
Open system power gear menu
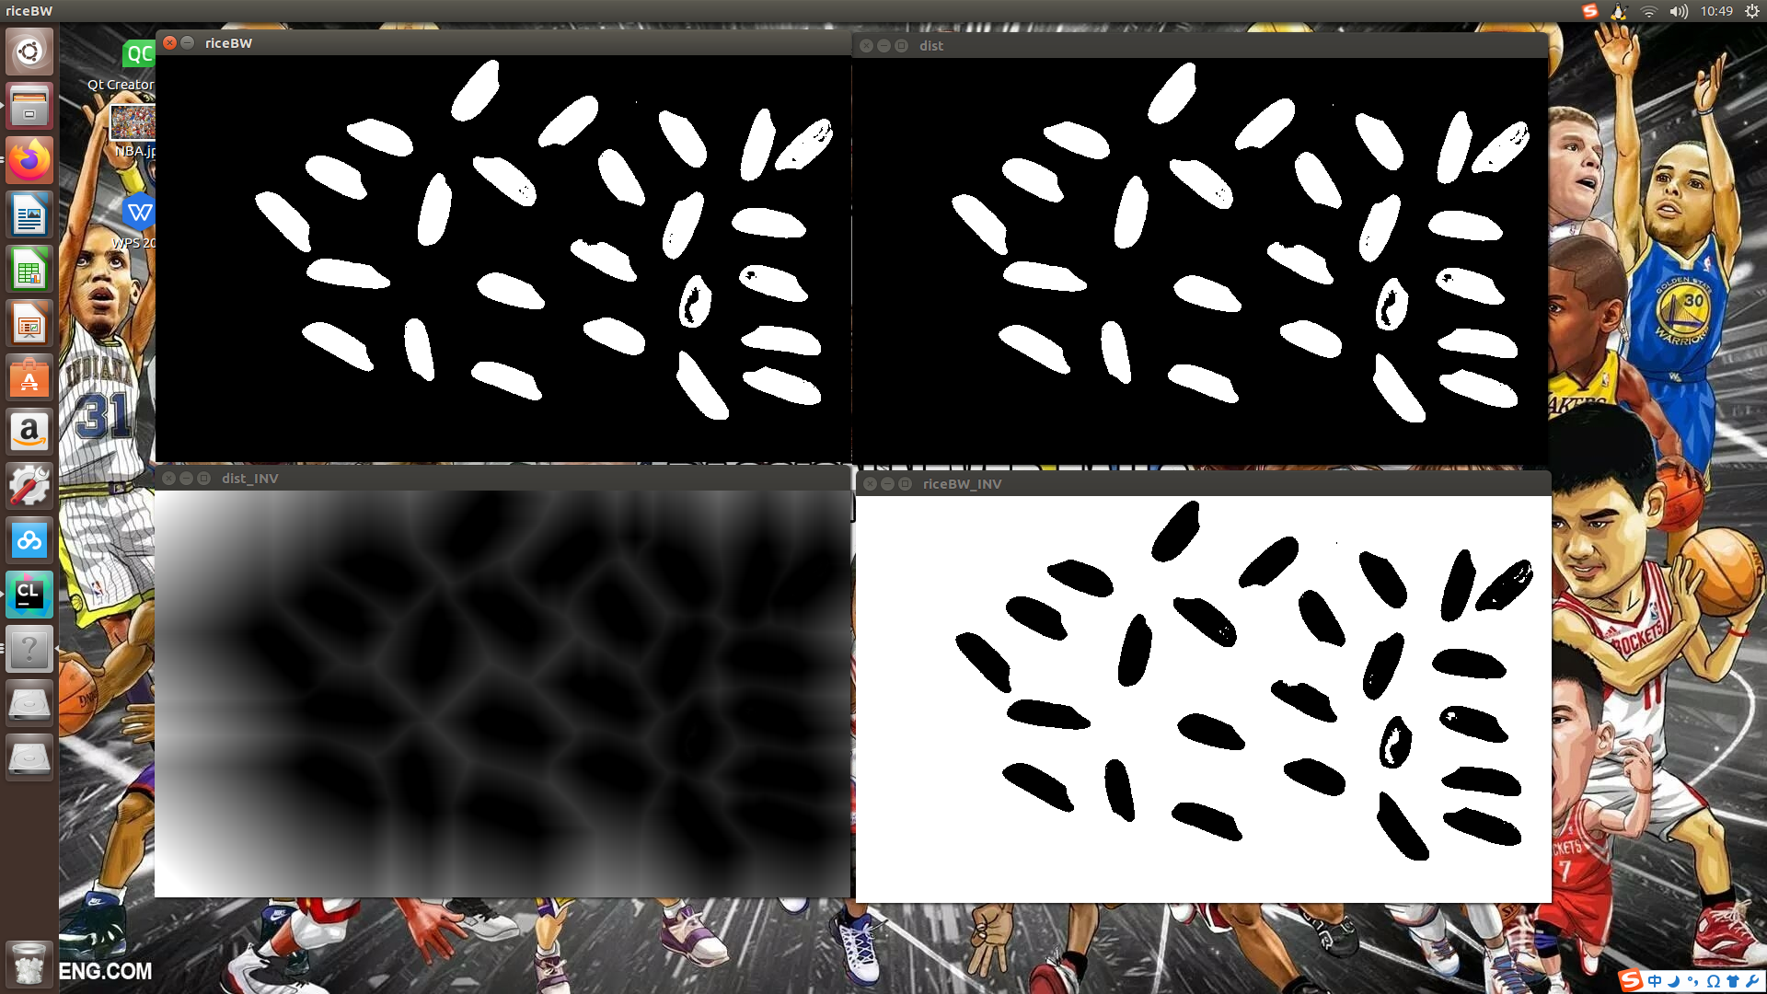pos(1751,11)
